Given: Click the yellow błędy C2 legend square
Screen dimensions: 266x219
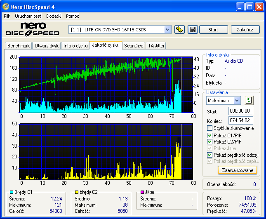Looking at the screenshot, I should pos(77,192).
